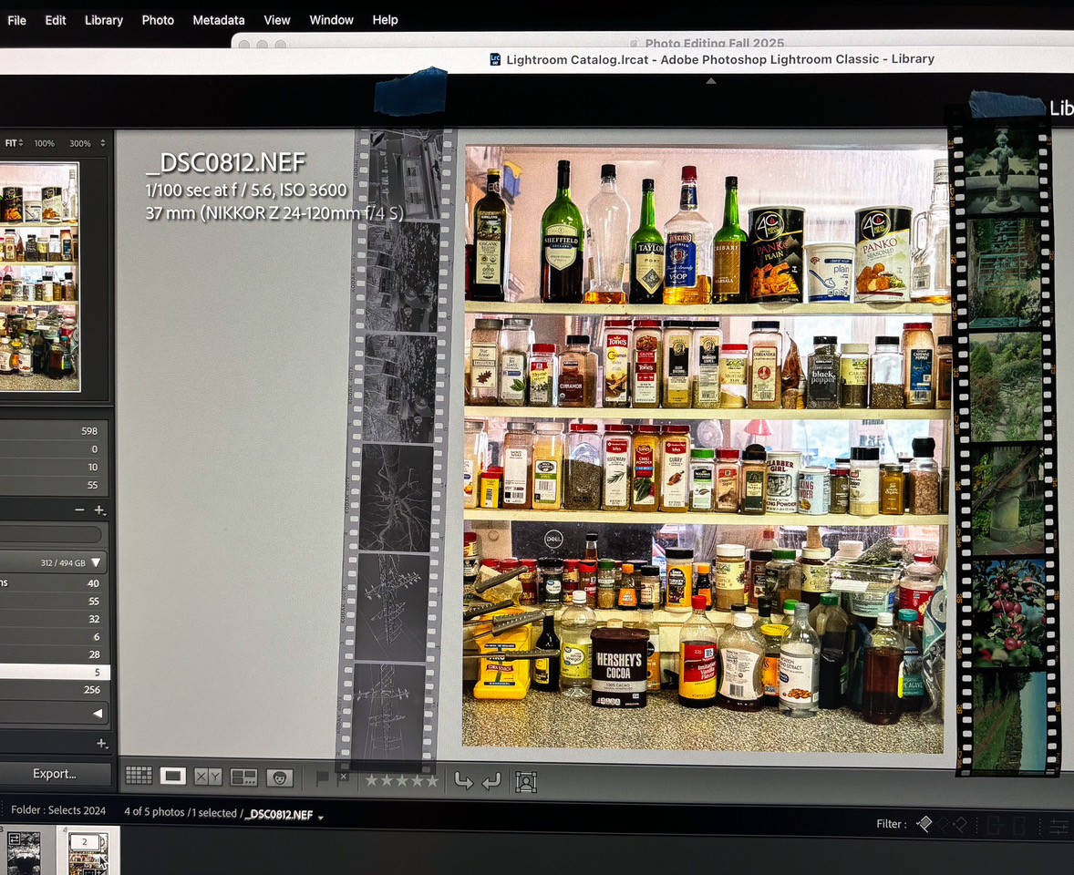
Task: Open Survey view
Action: coord(243,777)
